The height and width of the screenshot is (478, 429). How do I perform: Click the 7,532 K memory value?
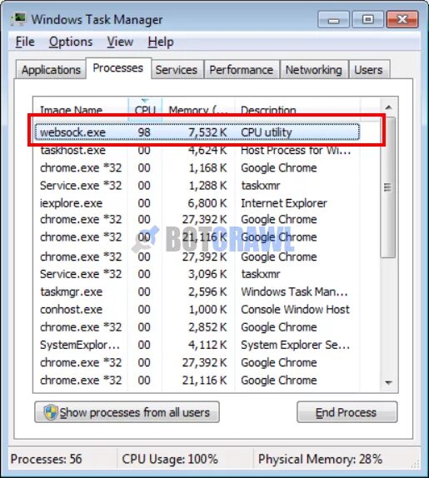tap(207, 132)
